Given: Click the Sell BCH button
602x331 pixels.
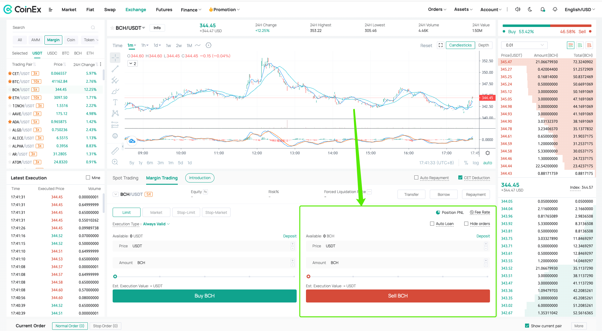Looking at the screenshot, I should (398, 296).
